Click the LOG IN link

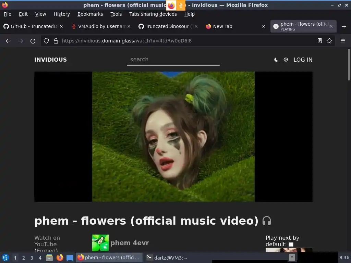[x=303, y=60]
